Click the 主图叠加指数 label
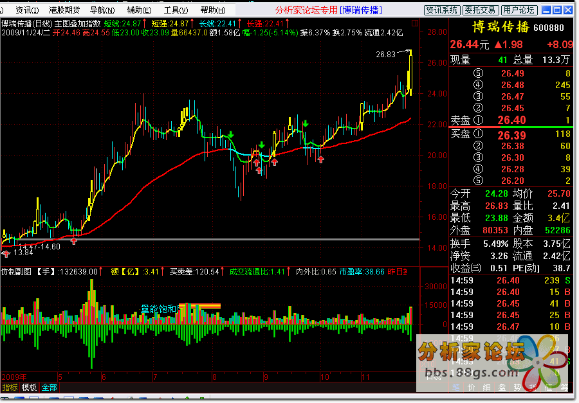Image resolution: width=579 pixels, height=403 pixels. pyautogui.click(x=77, y=24)
